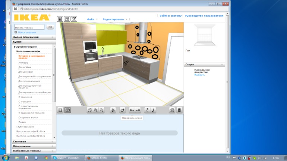287x161 pixels.
Task: Zoom in with the plus magnifier icon
Action: pyautogui.click(x=95, y=110)
